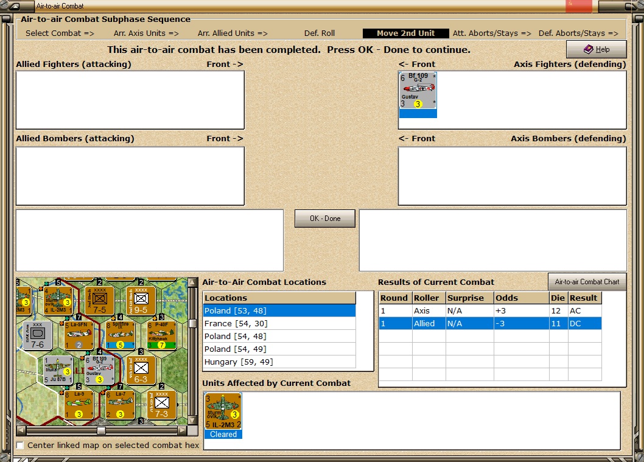Click the OK - Done button
This screenshot has height=462, width=644.
click(325, 219)
